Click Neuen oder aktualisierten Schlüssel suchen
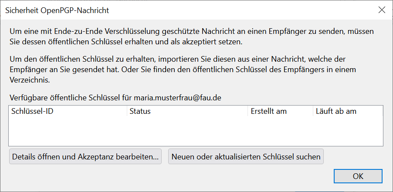This screenshot has width=393, height=192. coord(246,156)
